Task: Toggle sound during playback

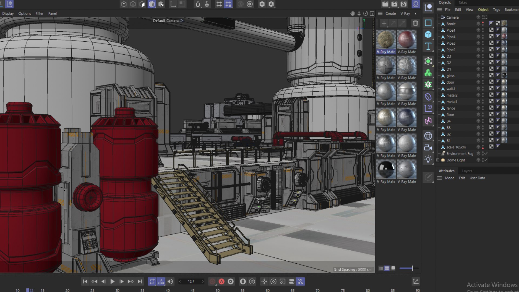Action: pos(170,281)
